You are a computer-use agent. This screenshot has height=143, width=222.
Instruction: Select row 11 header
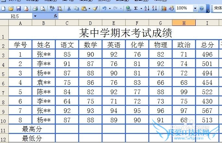[4, 129]
